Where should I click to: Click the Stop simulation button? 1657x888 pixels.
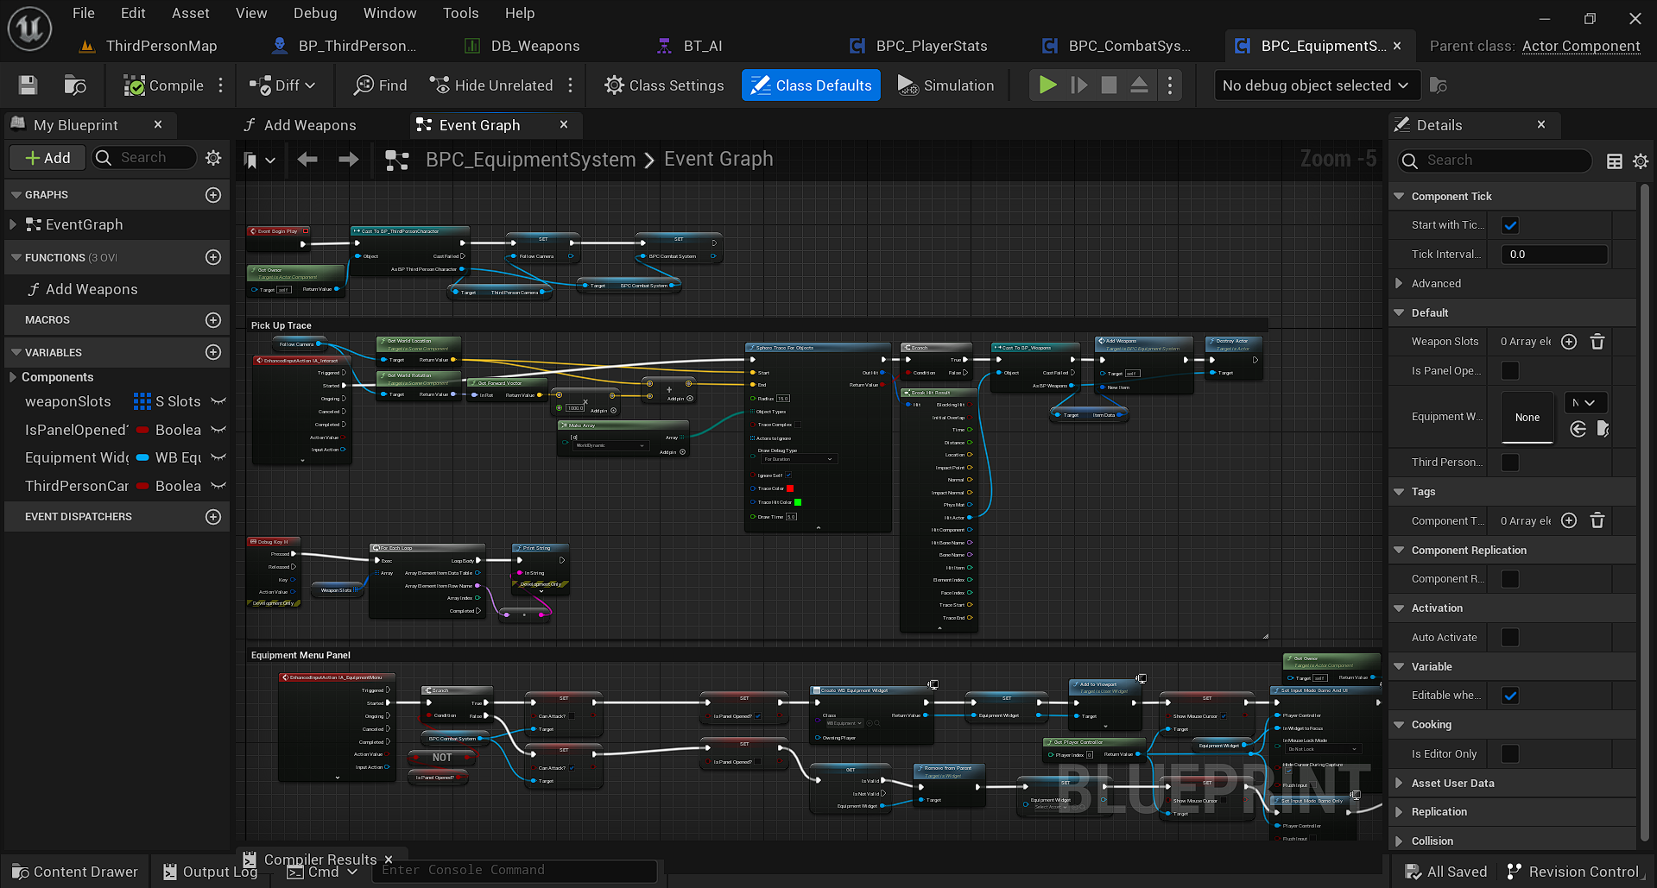point(1110,85)
